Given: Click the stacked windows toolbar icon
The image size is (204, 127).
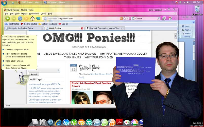Looking at the screenshot, I should tap(164, 18).
